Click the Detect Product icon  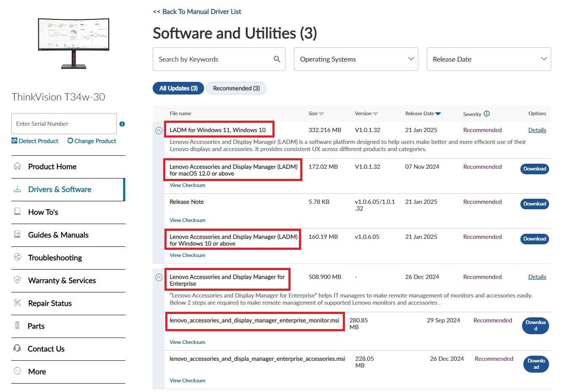(14, 141)
